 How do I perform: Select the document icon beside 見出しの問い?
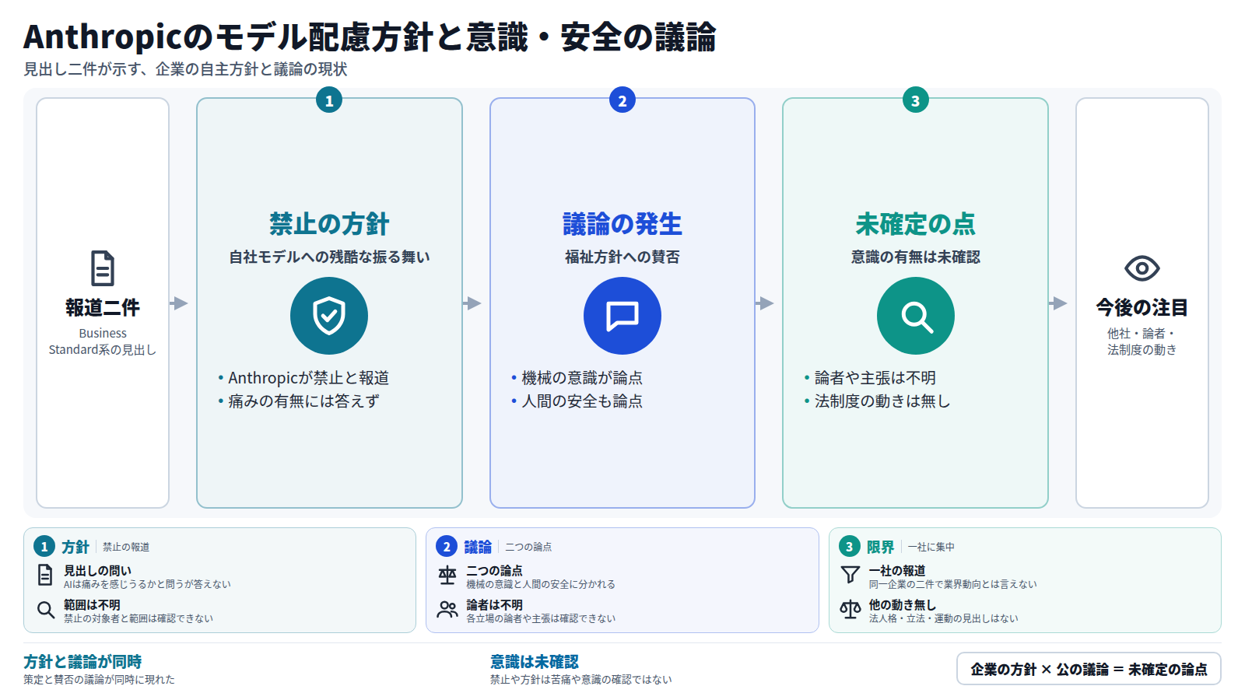click(45, 576)
